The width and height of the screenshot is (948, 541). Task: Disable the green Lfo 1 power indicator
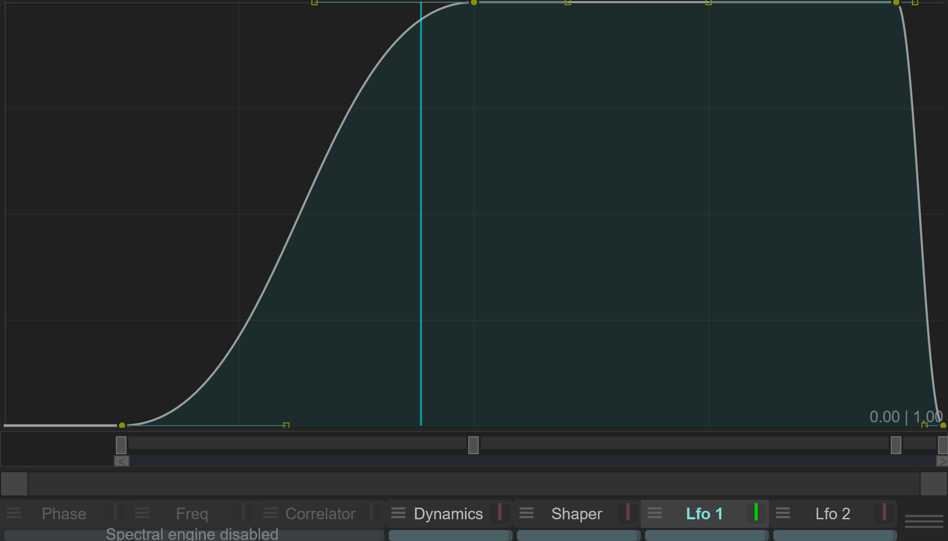click(x=756, y=512)
